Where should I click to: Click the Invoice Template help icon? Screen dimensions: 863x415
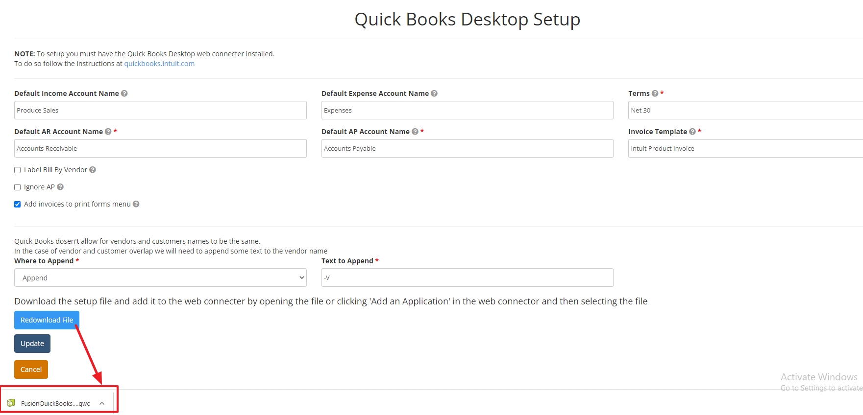(x=692, y=132)
